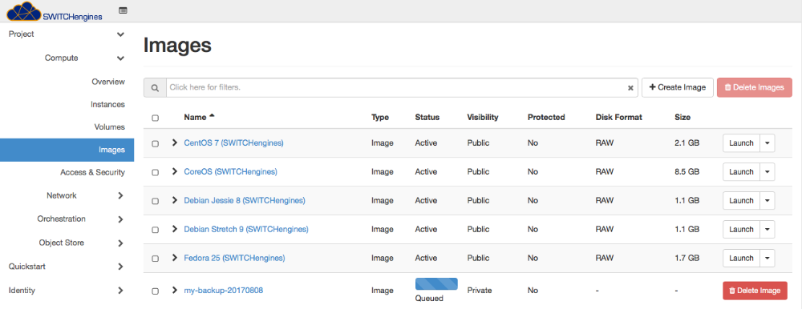Open the Debian Jessie 8 (SWITCHengines) link
The height and width of the screenshot is (309, 802).
click(x=245, y=200)
